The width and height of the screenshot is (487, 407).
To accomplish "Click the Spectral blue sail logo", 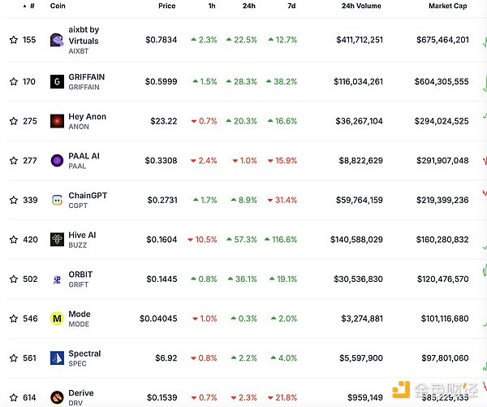I will click(57, 358).
